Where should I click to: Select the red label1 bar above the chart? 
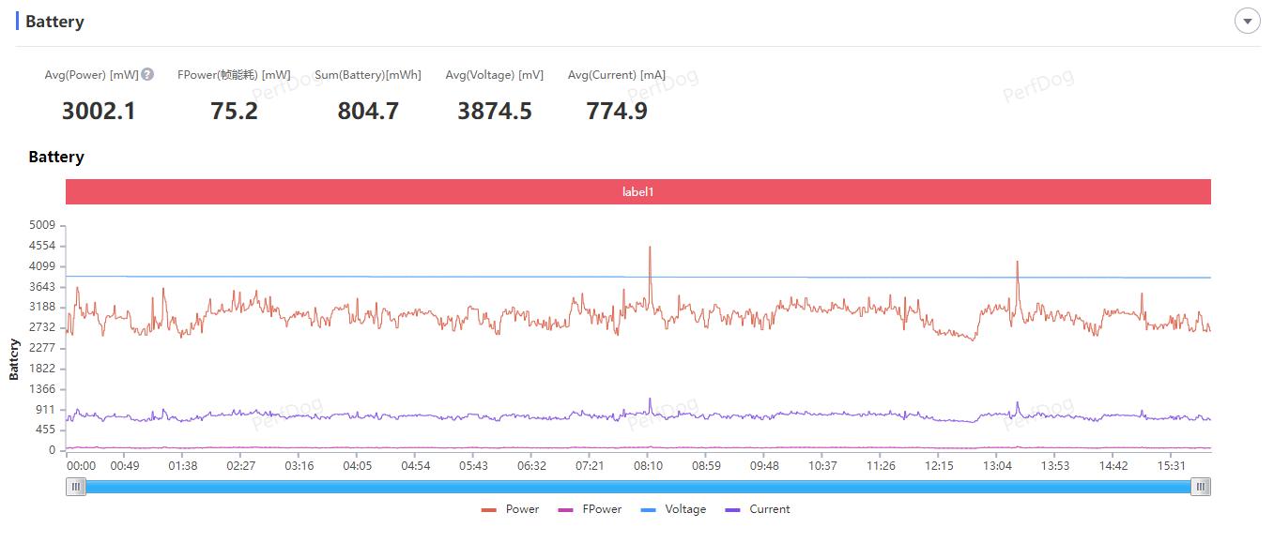637,191
